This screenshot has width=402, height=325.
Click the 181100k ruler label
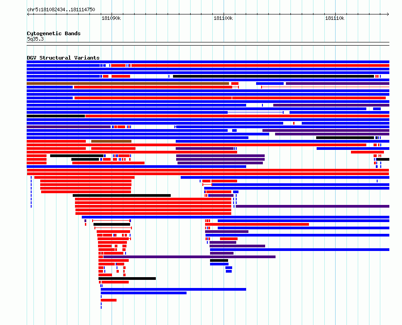point(223,18)
